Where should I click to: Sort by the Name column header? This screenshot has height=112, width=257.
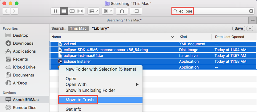[113, 37]
